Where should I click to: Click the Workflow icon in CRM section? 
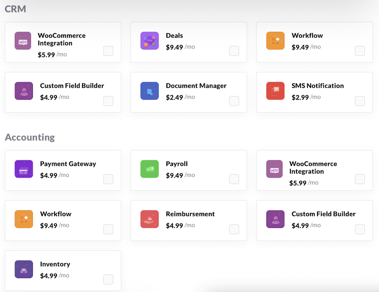(x=275, y=41)
